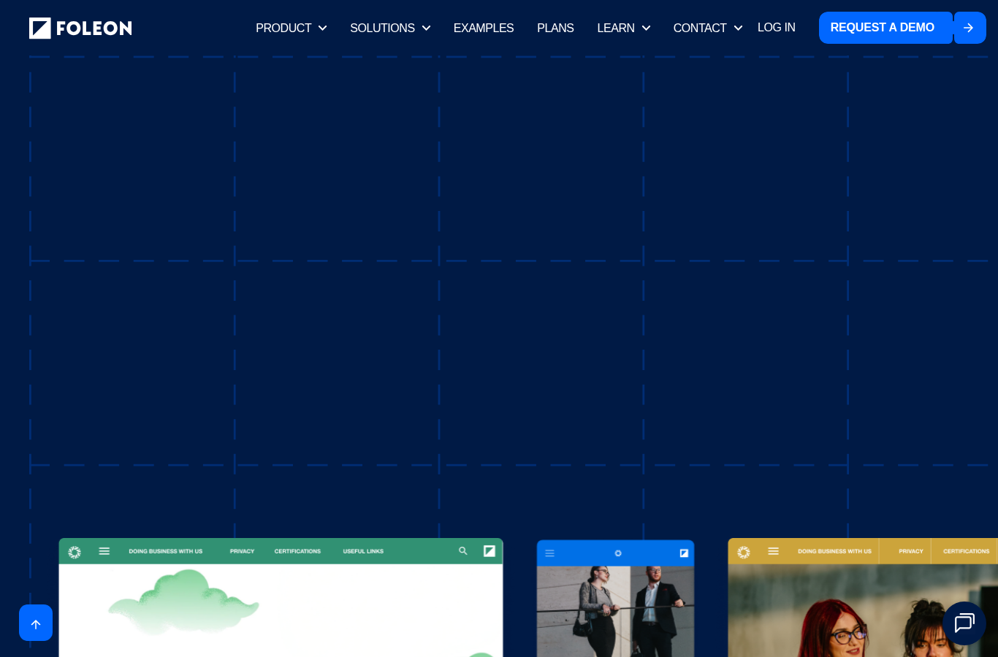Open the chat widget bubble

coord(964,623)
